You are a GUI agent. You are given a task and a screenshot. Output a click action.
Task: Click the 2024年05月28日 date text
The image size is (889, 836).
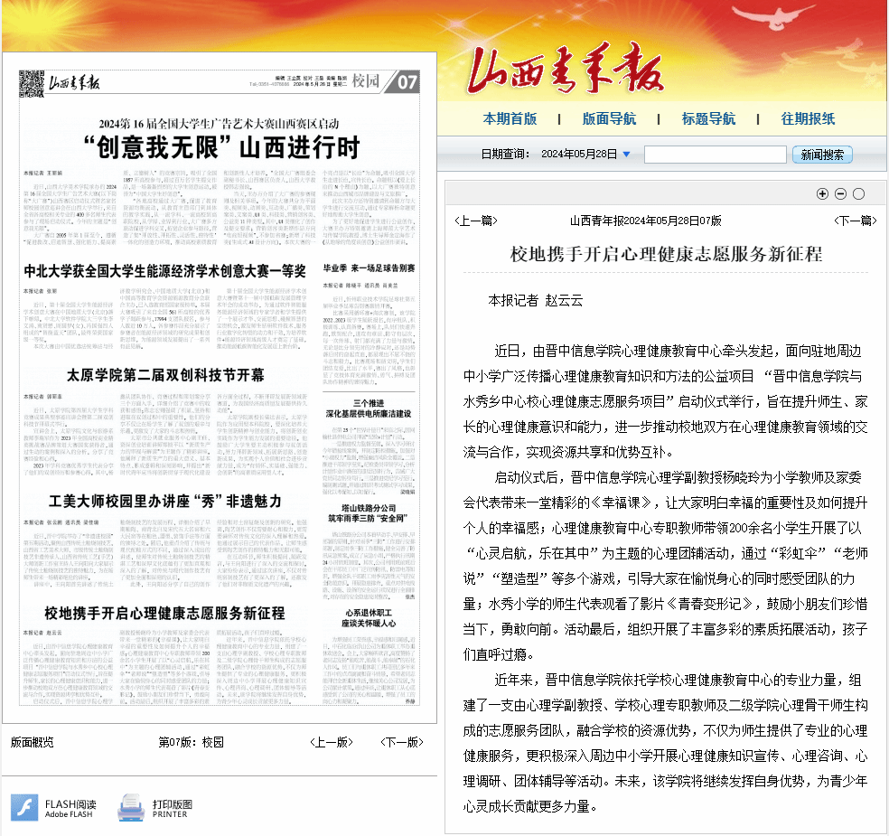[579, 155]
